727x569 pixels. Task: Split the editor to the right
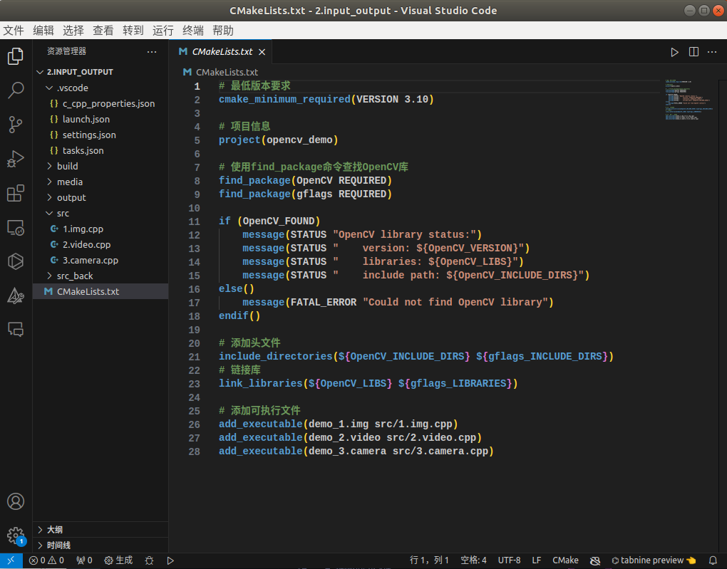pyautogui.click(x=694, y=52)
